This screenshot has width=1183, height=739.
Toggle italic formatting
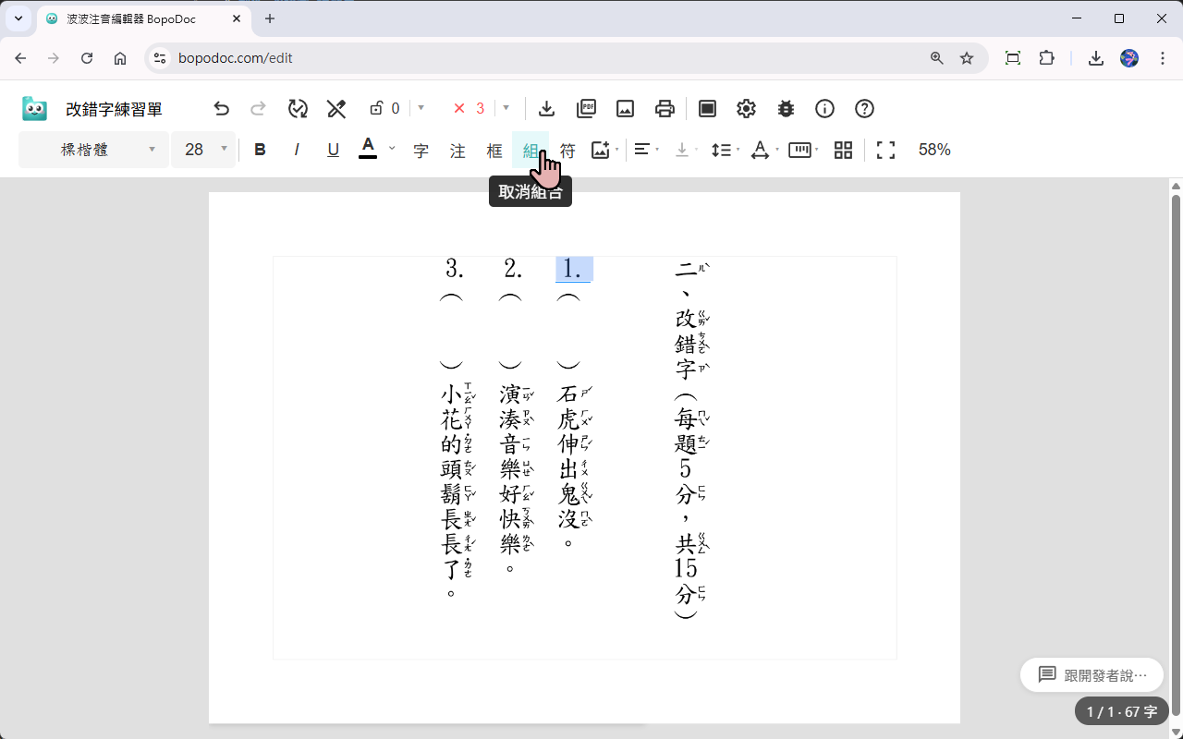(296, 150)
